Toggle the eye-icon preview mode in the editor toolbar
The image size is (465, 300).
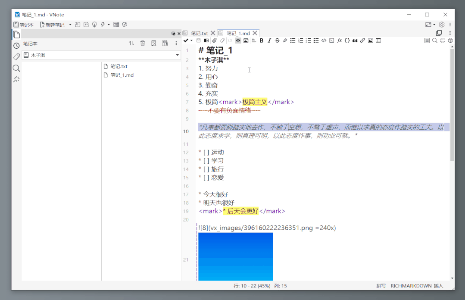pos(238,41)
